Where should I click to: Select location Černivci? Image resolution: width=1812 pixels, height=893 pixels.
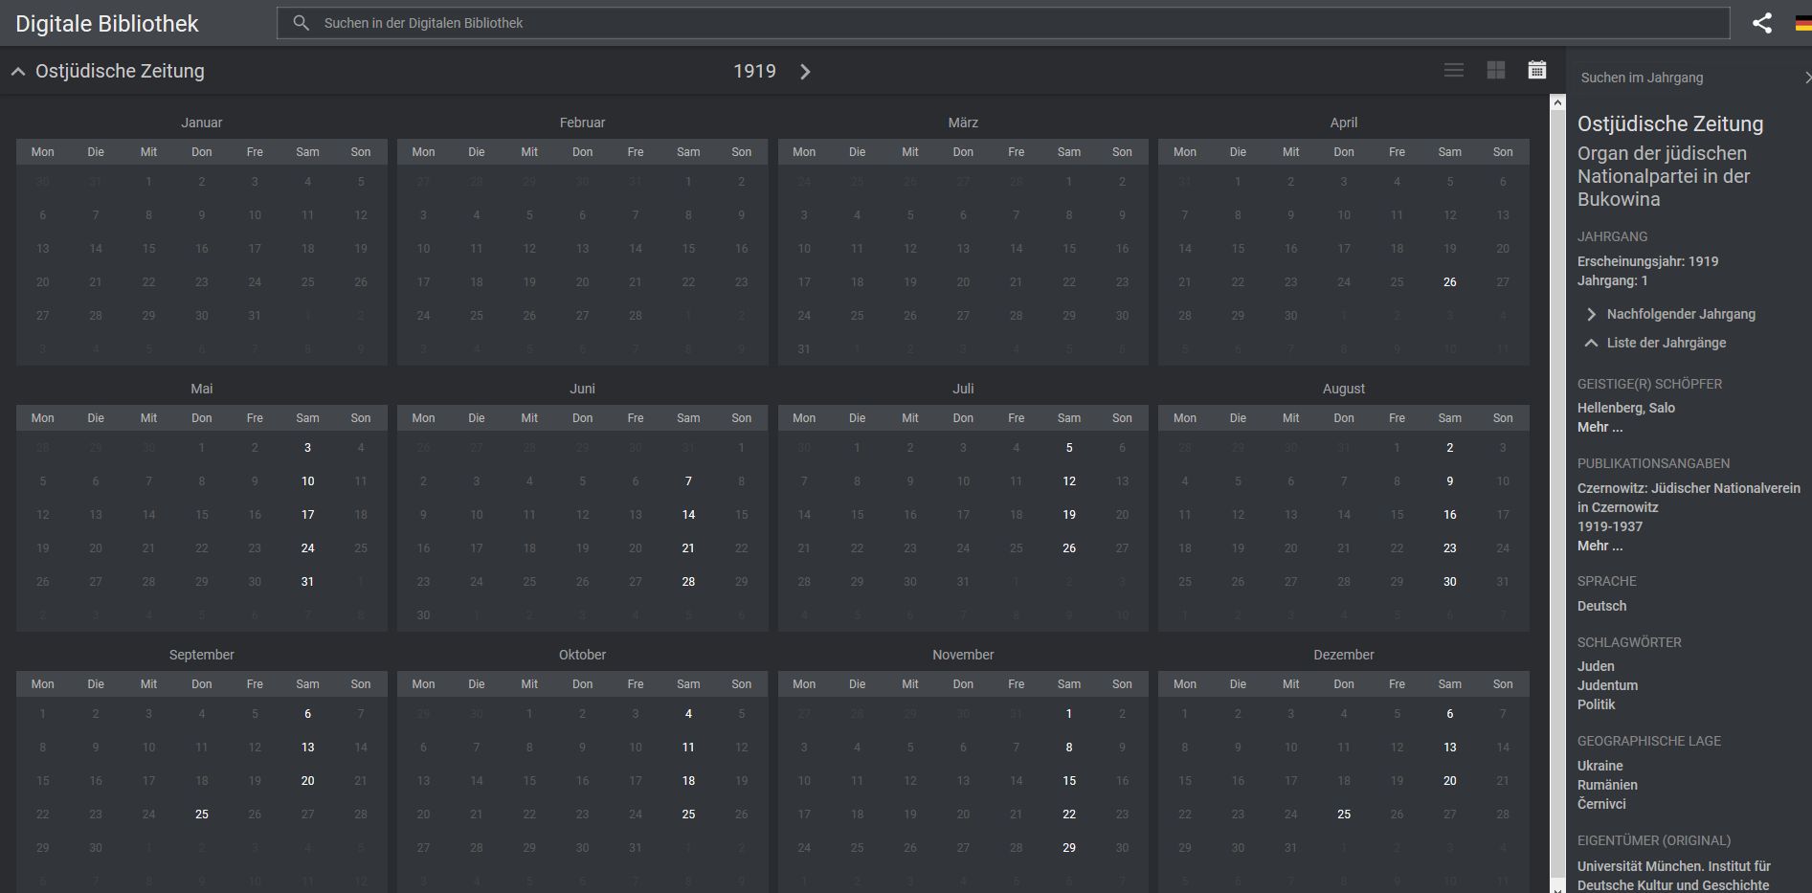pos(1601,804)
